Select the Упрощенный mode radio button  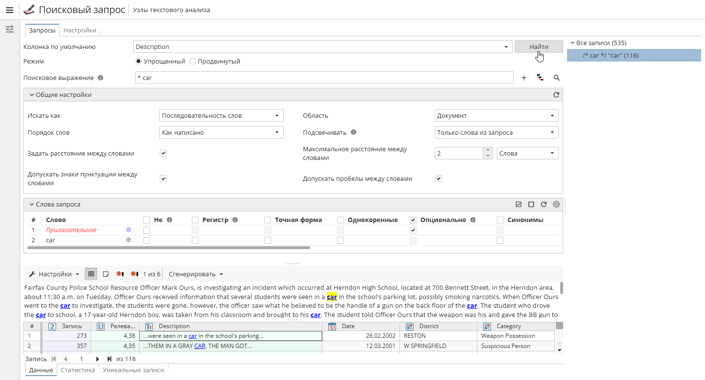pos(138,62)
